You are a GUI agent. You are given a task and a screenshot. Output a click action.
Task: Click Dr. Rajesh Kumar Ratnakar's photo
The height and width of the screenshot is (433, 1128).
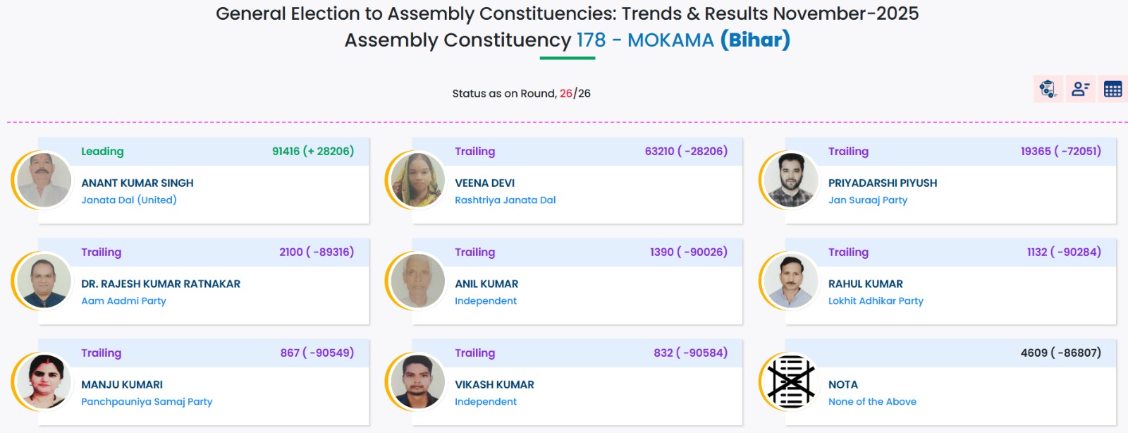(44, 281)
